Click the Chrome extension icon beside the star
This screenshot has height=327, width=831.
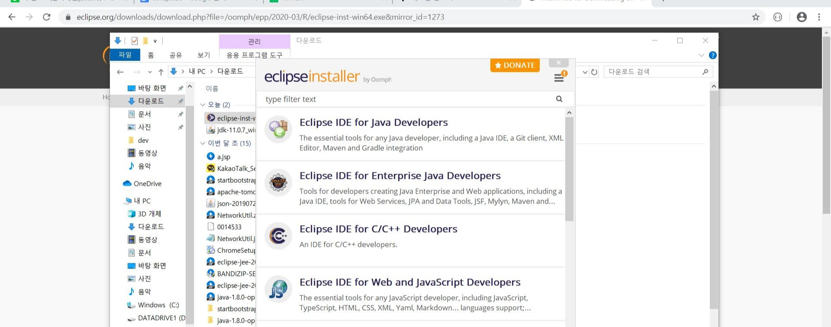[778, 17]
